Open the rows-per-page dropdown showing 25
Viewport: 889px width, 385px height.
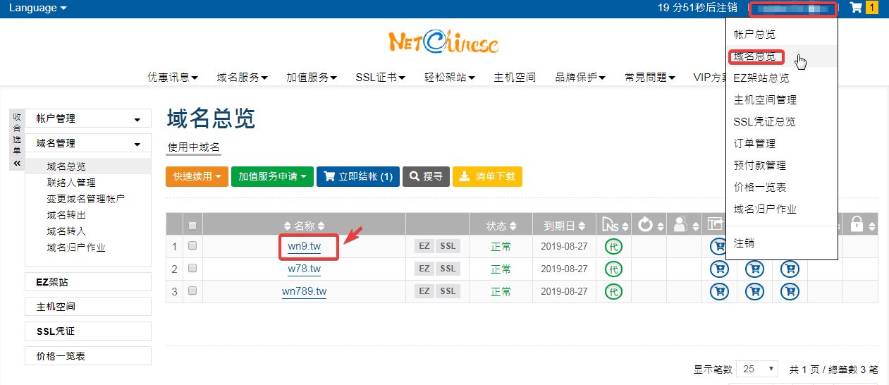coord(756,369)
